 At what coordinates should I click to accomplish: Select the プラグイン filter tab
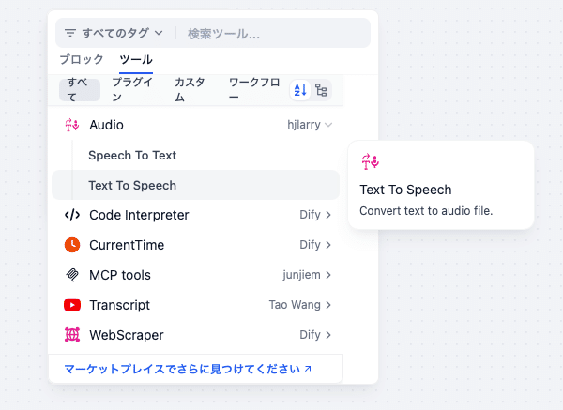coord(133,90)
